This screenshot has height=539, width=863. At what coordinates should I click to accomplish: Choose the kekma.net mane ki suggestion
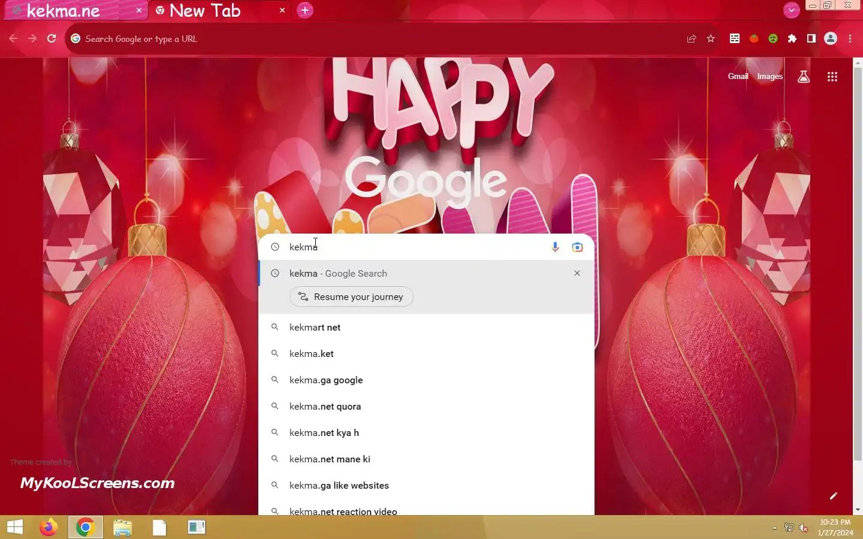tap(426, 459)
